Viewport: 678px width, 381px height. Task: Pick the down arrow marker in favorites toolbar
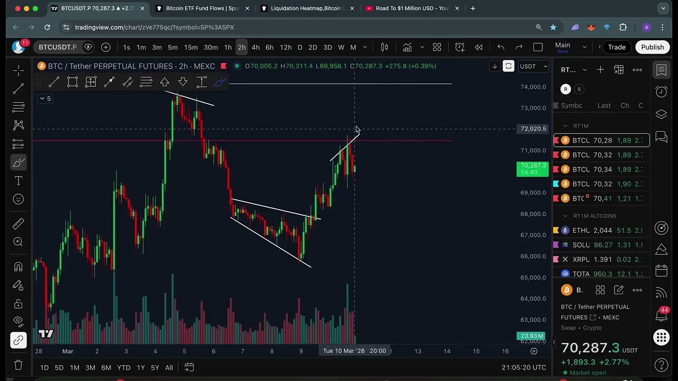click(x=183, y=82)
